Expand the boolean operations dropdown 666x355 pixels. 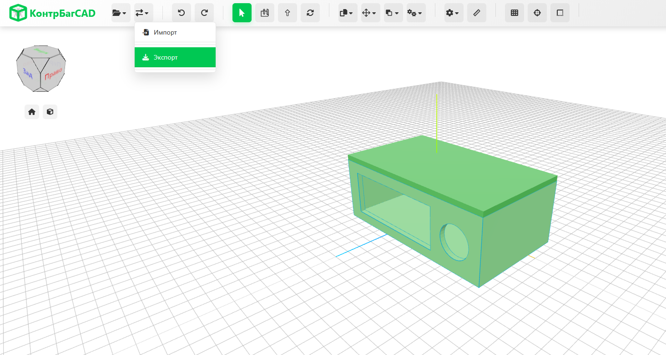[393, 13]
